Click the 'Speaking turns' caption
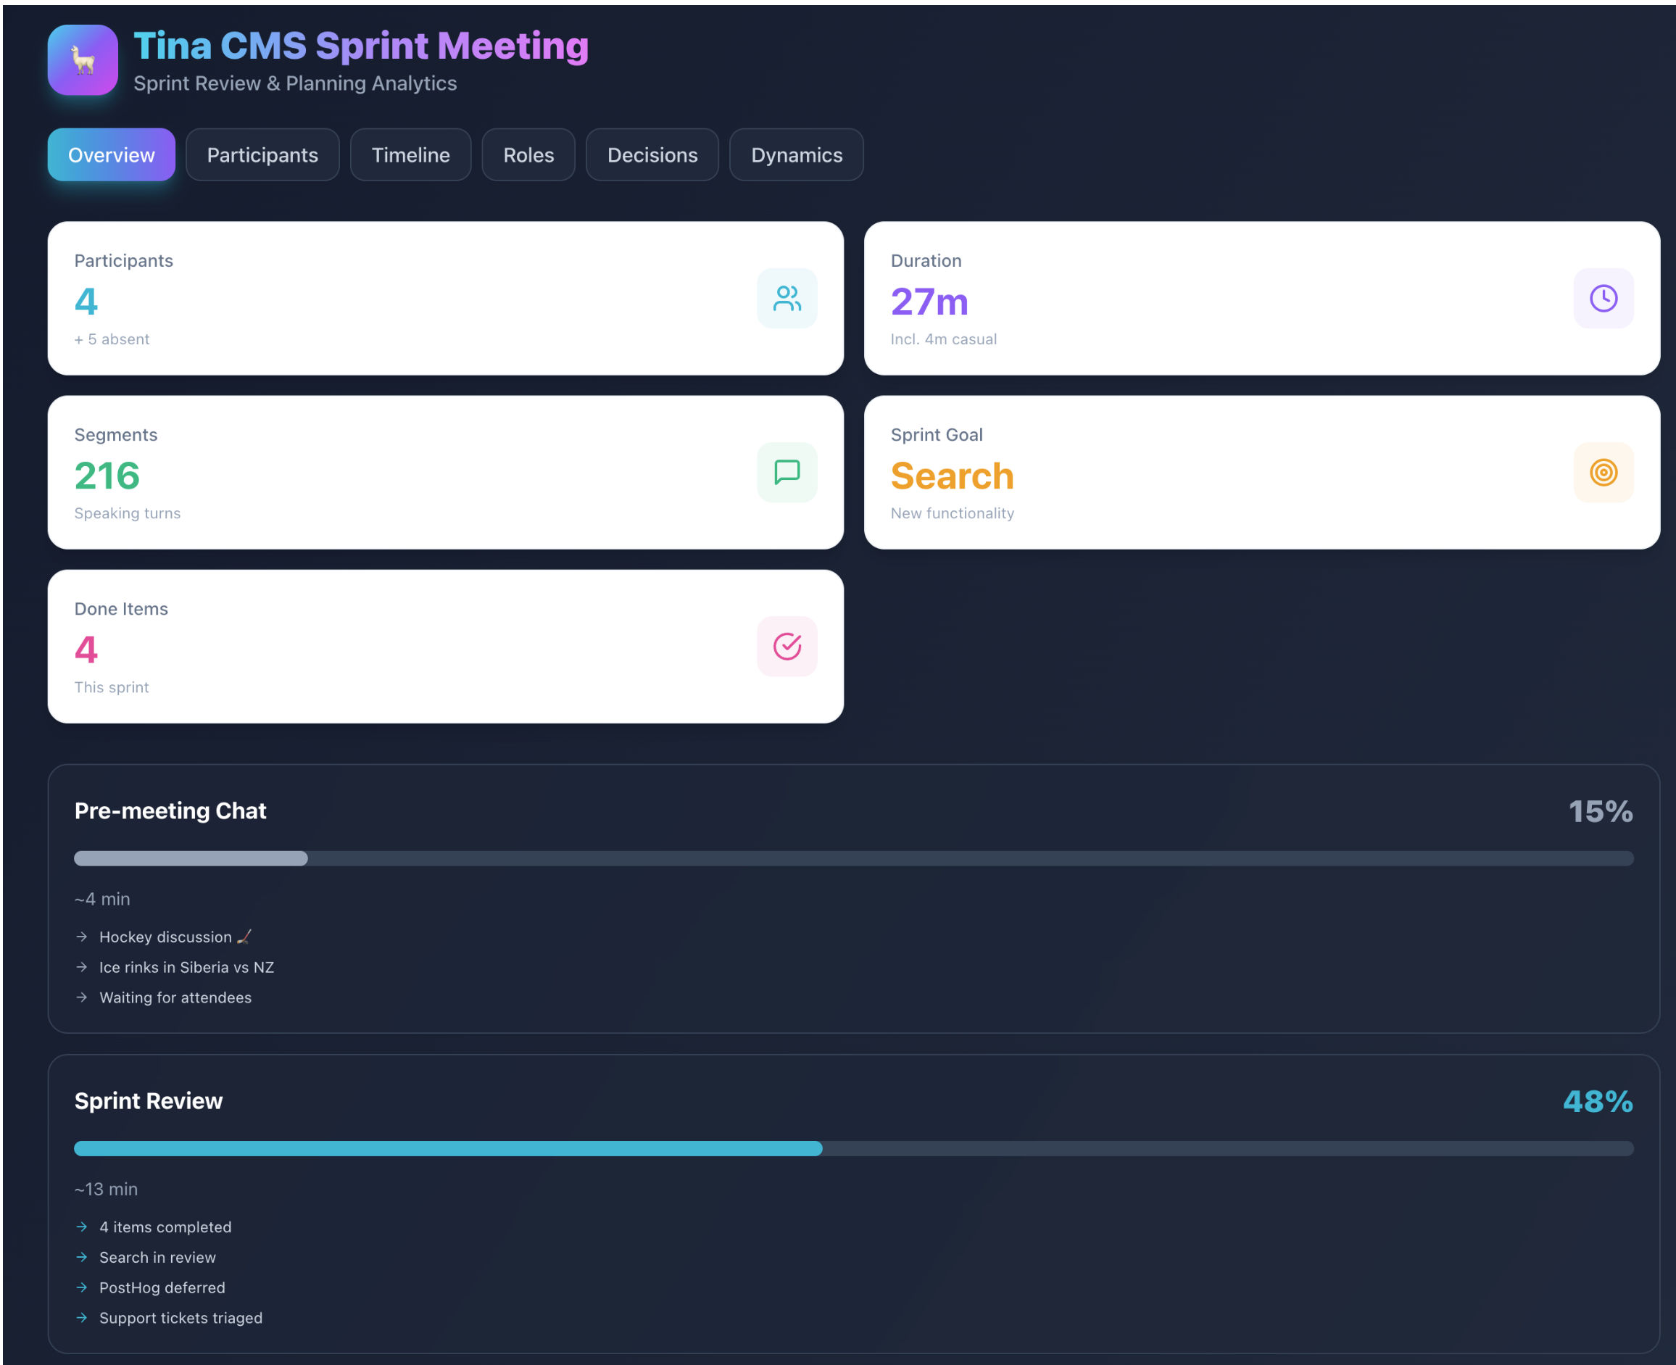1676x1365 pixels. point(128,513)
